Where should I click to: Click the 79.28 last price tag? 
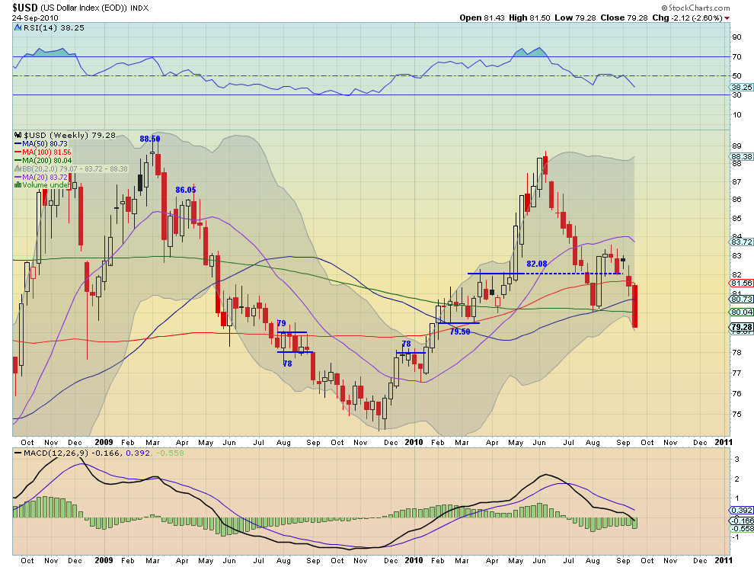742,327
